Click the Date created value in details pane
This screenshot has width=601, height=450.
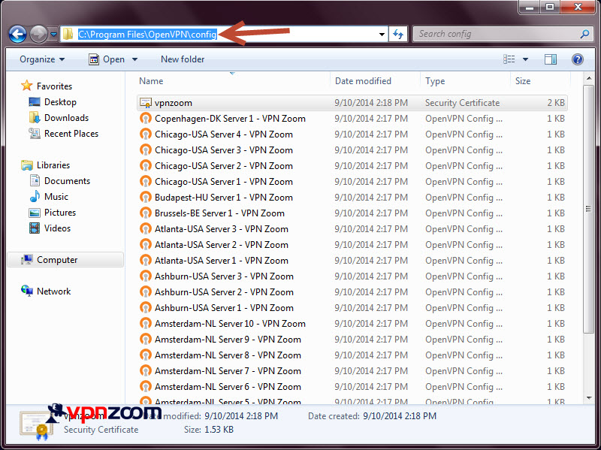[400, 416]
